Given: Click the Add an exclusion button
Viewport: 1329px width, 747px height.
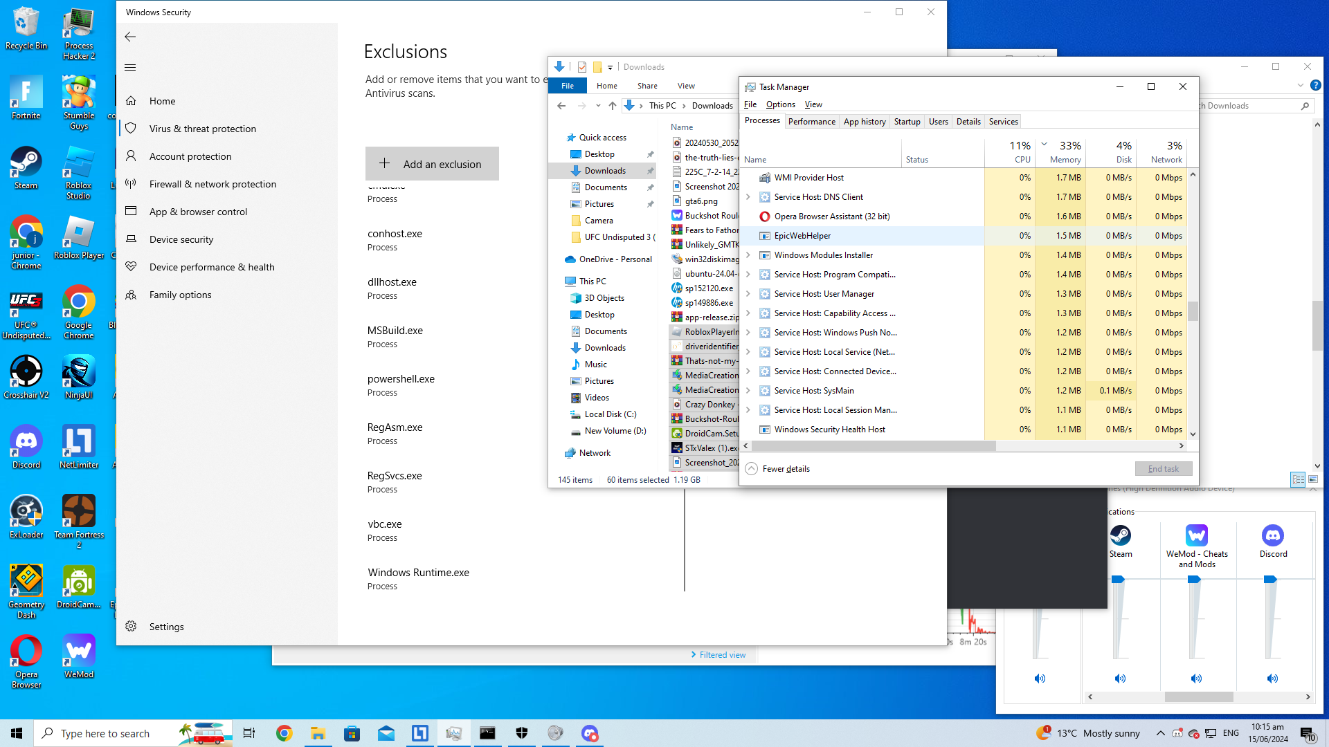Looking at the screenshot, I should [432, 164].
